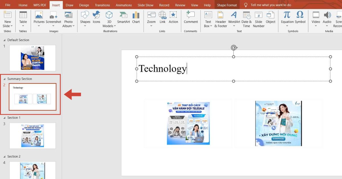
Task: Click the Fanpage section zoom image
Action: tap(278, 123)
